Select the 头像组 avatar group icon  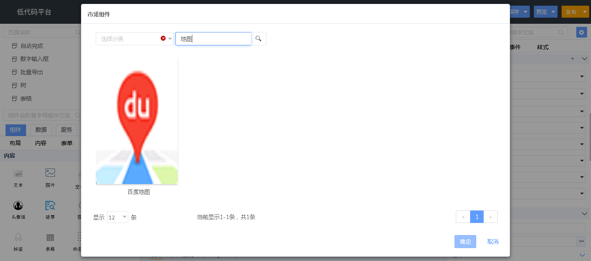pos(18,206)
